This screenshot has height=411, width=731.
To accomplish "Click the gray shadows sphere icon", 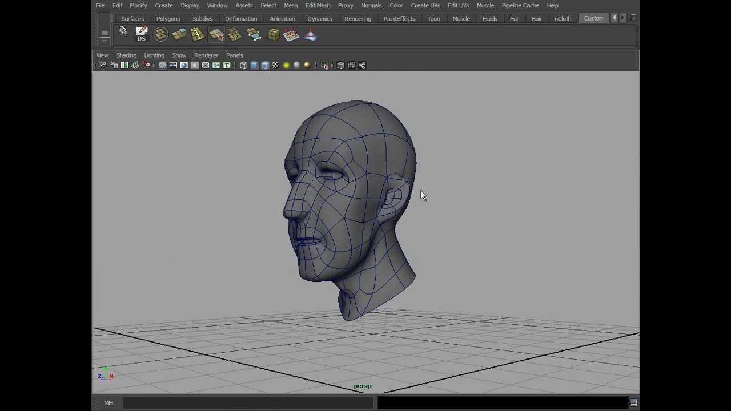I will [x=296, y=66].
